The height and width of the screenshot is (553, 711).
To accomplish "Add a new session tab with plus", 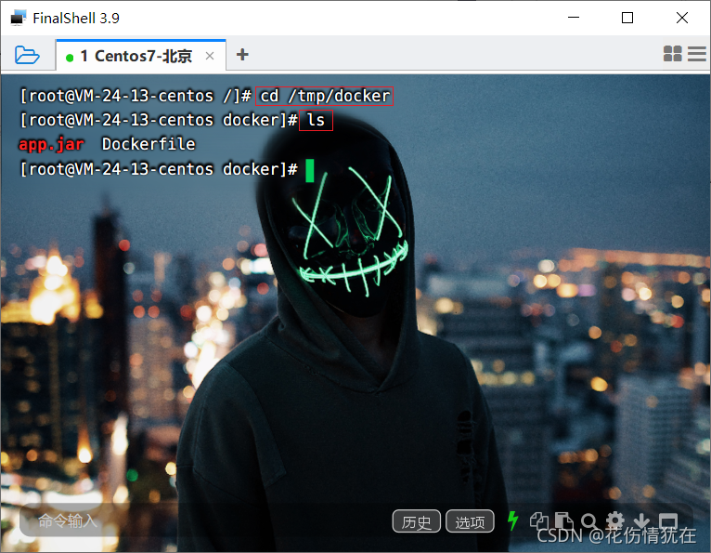I will (x=242, y=55).
